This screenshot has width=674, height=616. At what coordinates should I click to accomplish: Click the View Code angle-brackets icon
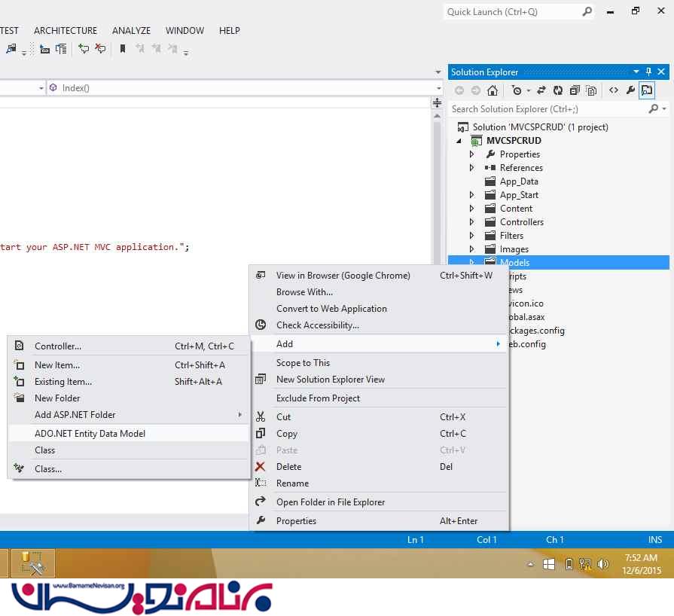[614, 90]
